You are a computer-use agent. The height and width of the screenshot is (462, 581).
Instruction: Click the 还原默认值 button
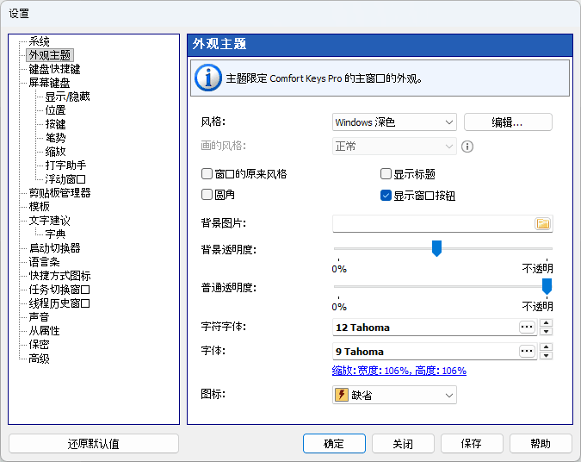tap(94, 443)
